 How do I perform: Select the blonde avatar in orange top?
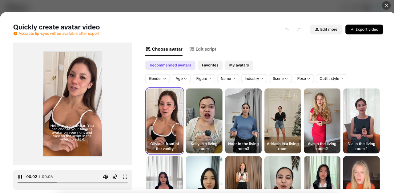pyautogui.click(x=361, y=172)
